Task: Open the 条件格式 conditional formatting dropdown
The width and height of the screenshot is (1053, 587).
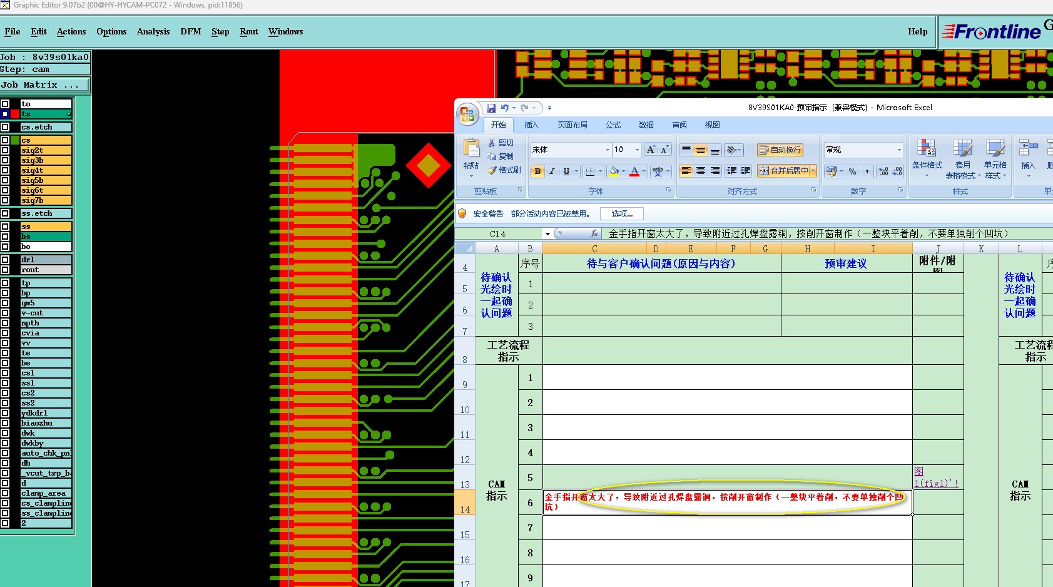Action: [927, 158]
